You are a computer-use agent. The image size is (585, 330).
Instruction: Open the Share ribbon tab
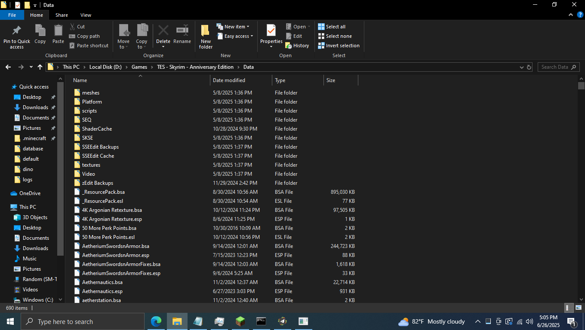click(62, 15)
